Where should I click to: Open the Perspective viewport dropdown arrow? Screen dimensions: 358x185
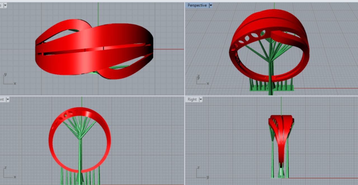tap(211, 5)
